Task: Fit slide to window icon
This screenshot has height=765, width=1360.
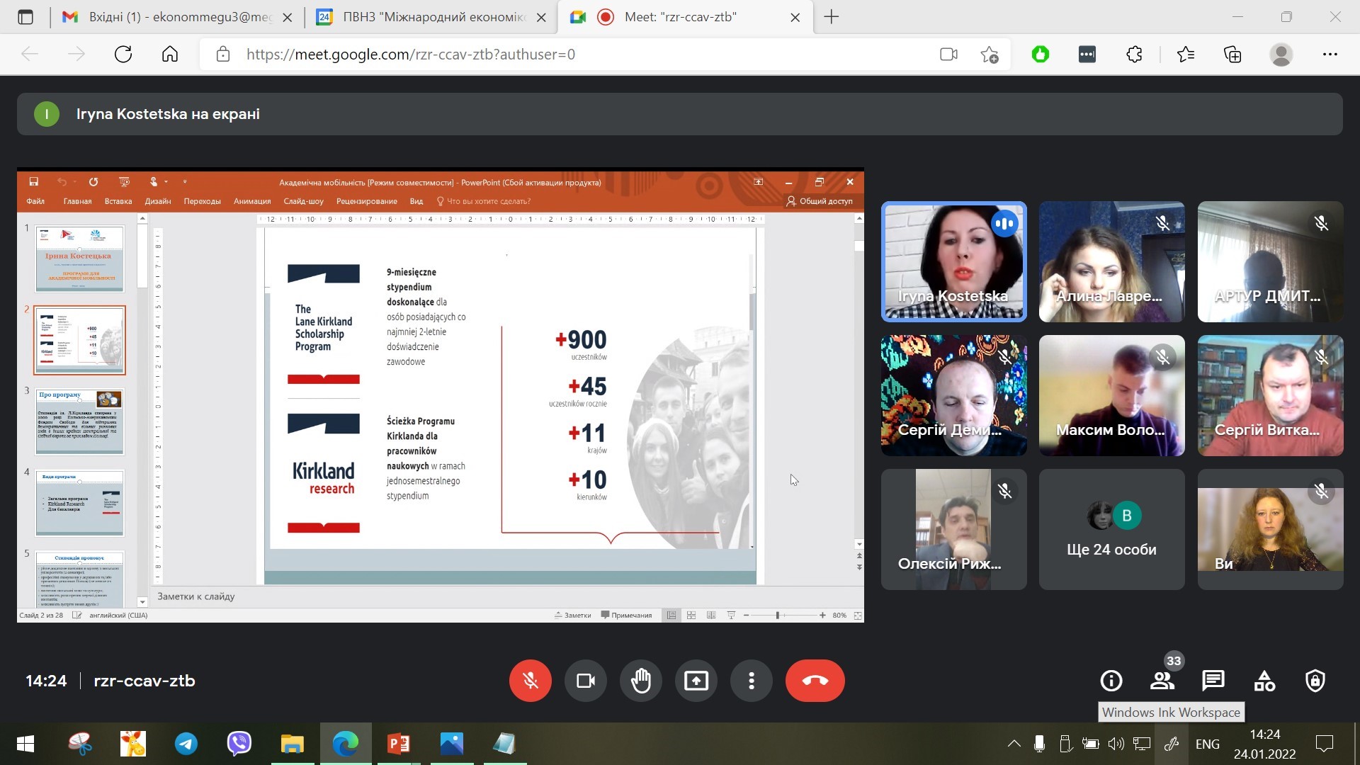Action: (x=858, y=615)
